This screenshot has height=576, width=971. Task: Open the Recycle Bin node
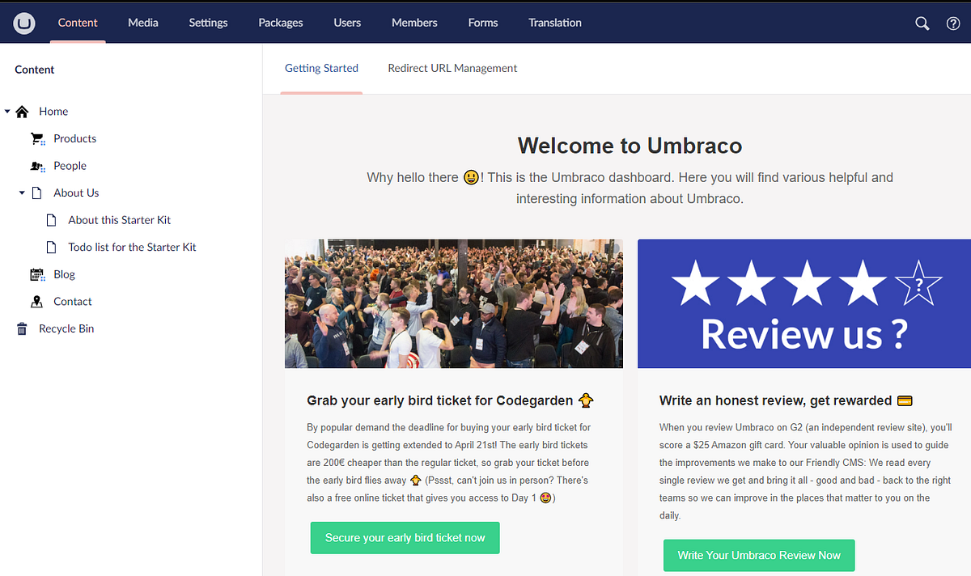[66, 329]
